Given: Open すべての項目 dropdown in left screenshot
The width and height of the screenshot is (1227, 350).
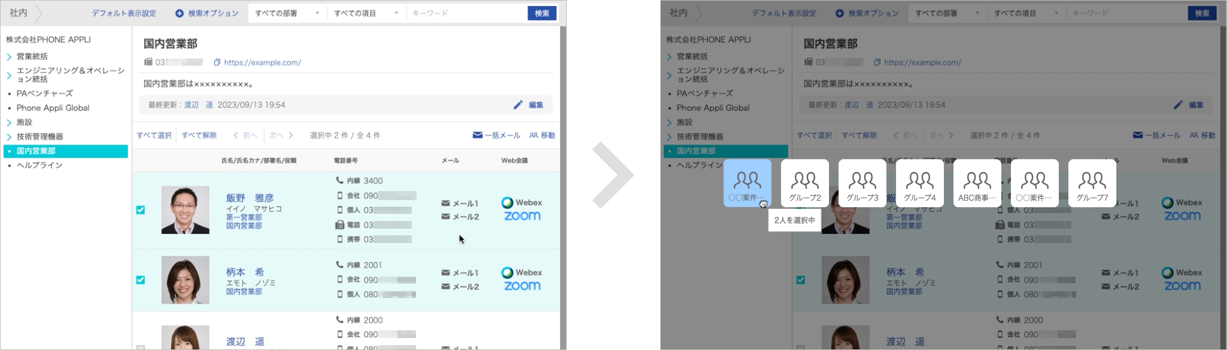Looking at the screenshot, I should [x=366, y=13].
